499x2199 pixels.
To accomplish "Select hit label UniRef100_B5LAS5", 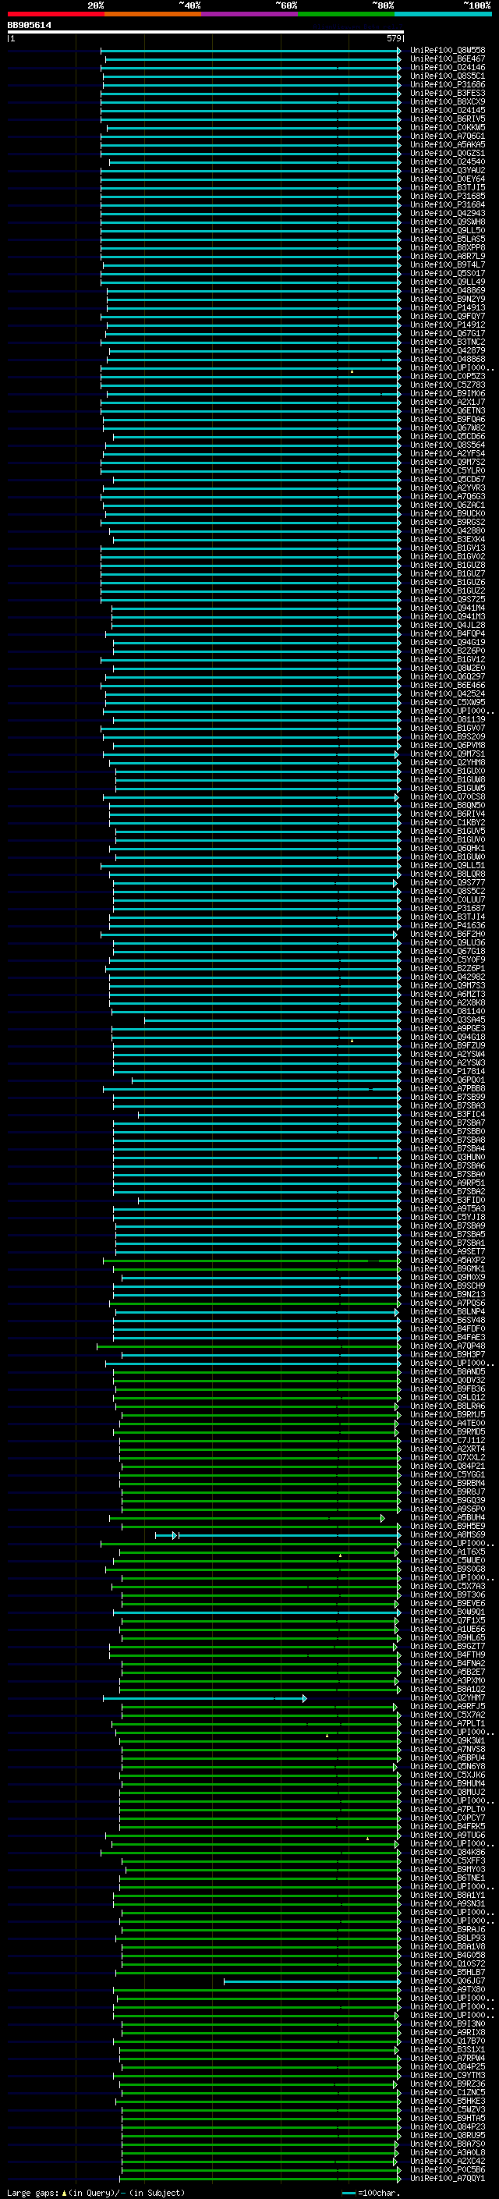I will (447, 239).
